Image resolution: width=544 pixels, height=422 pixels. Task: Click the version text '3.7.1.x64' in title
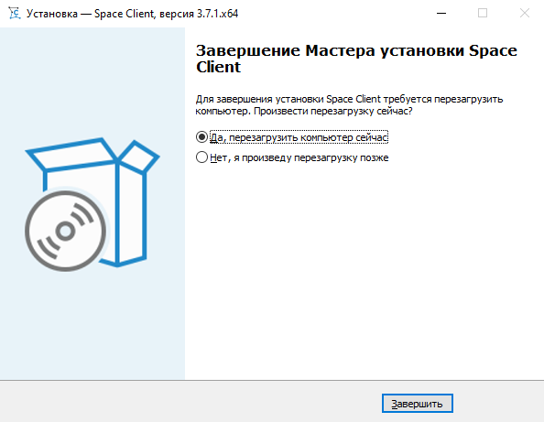(x=218, y=14)
